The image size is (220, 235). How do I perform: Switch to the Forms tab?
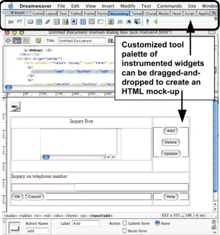click(102, 14)
